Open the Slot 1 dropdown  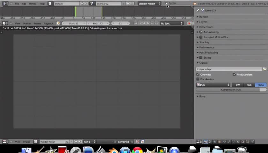[90, 142]
